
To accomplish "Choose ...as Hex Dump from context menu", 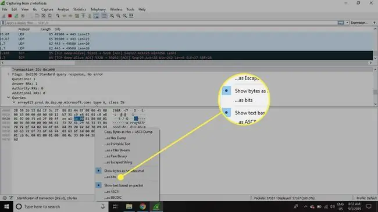I will pos(115,138).
